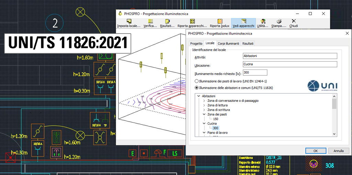Select the 300 value under Cucina

(216, 128)
